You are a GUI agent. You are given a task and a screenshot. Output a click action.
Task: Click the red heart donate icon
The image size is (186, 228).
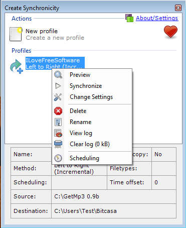pos(170,32)
